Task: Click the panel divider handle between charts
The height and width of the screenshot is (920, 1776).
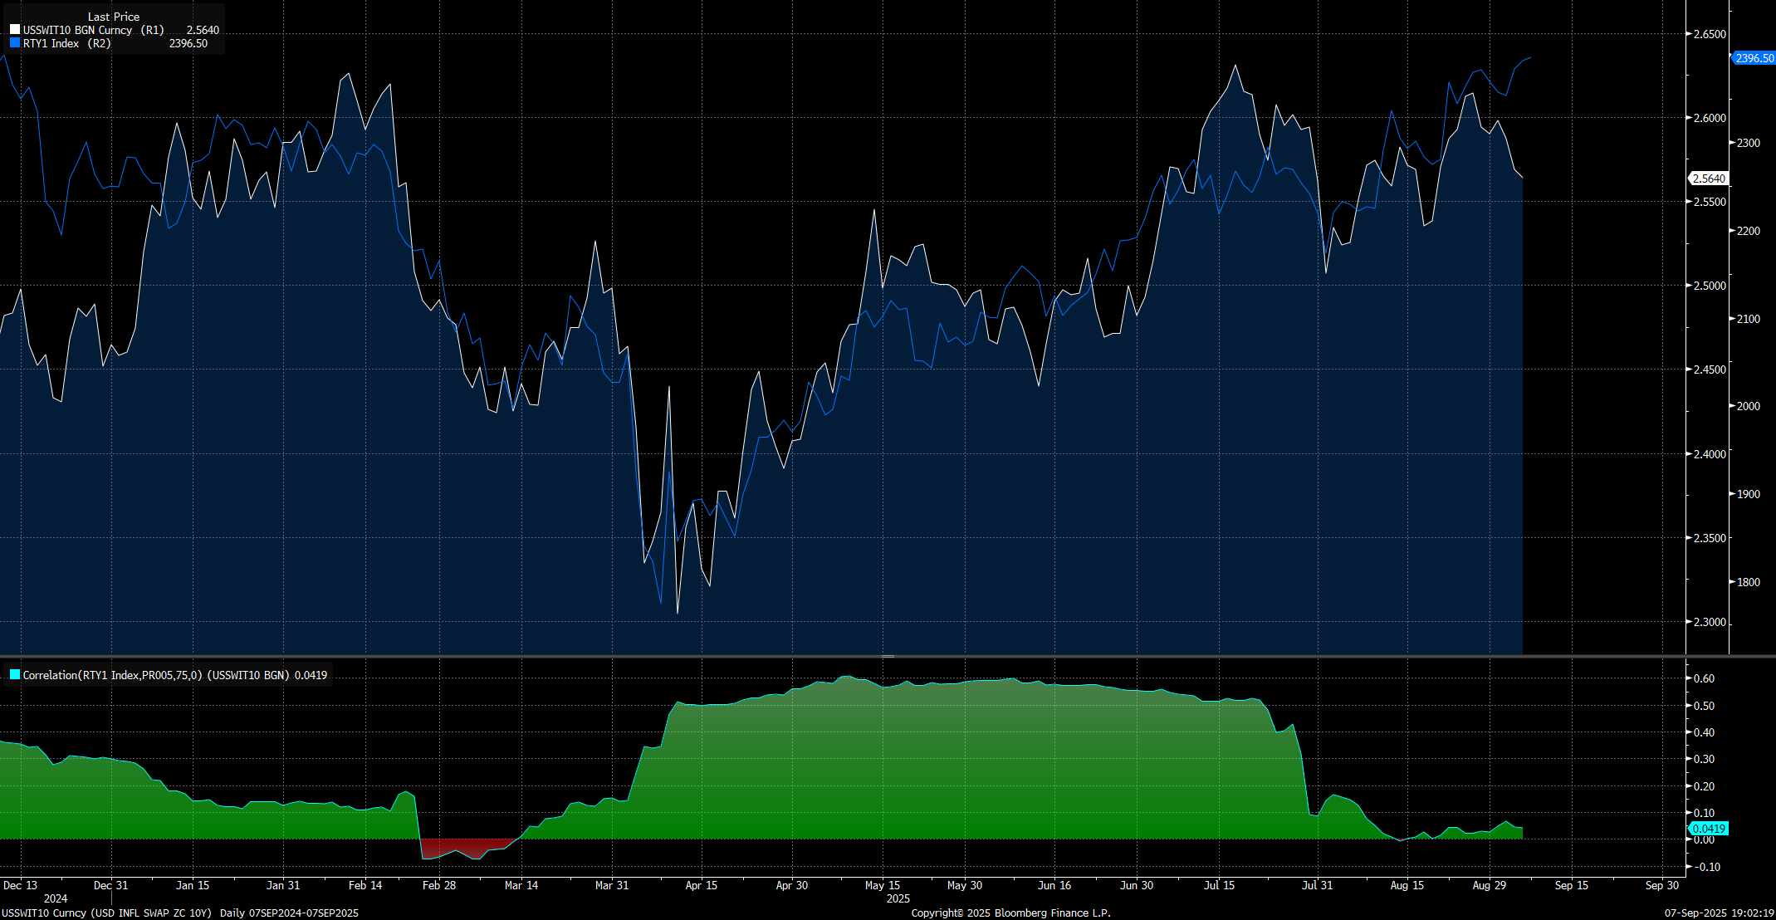Action: [888, 656]
